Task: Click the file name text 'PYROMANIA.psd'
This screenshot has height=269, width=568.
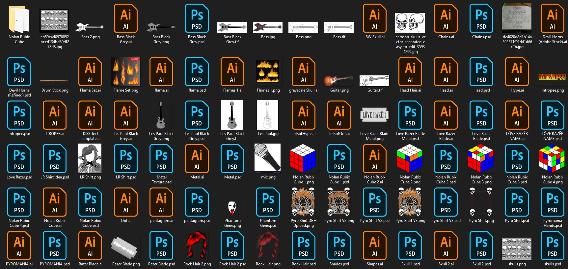Action: click(55, 264)
